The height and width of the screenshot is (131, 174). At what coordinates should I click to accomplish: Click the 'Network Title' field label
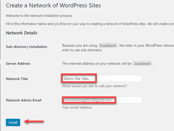17,79
